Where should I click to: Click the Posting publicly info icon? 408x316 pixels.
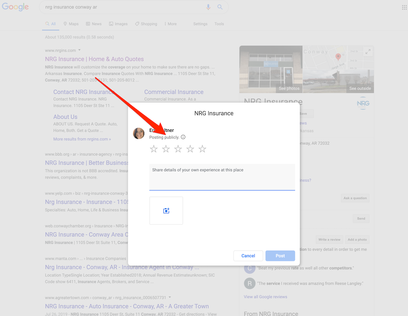tap(183, 137)
